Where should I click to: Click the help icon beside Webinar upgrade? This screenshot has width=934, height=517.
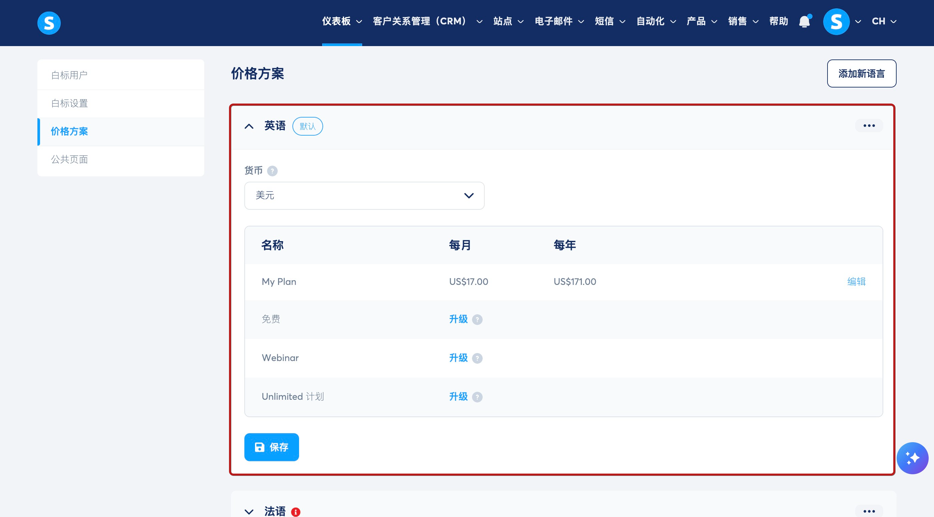[x=477, y=358]
